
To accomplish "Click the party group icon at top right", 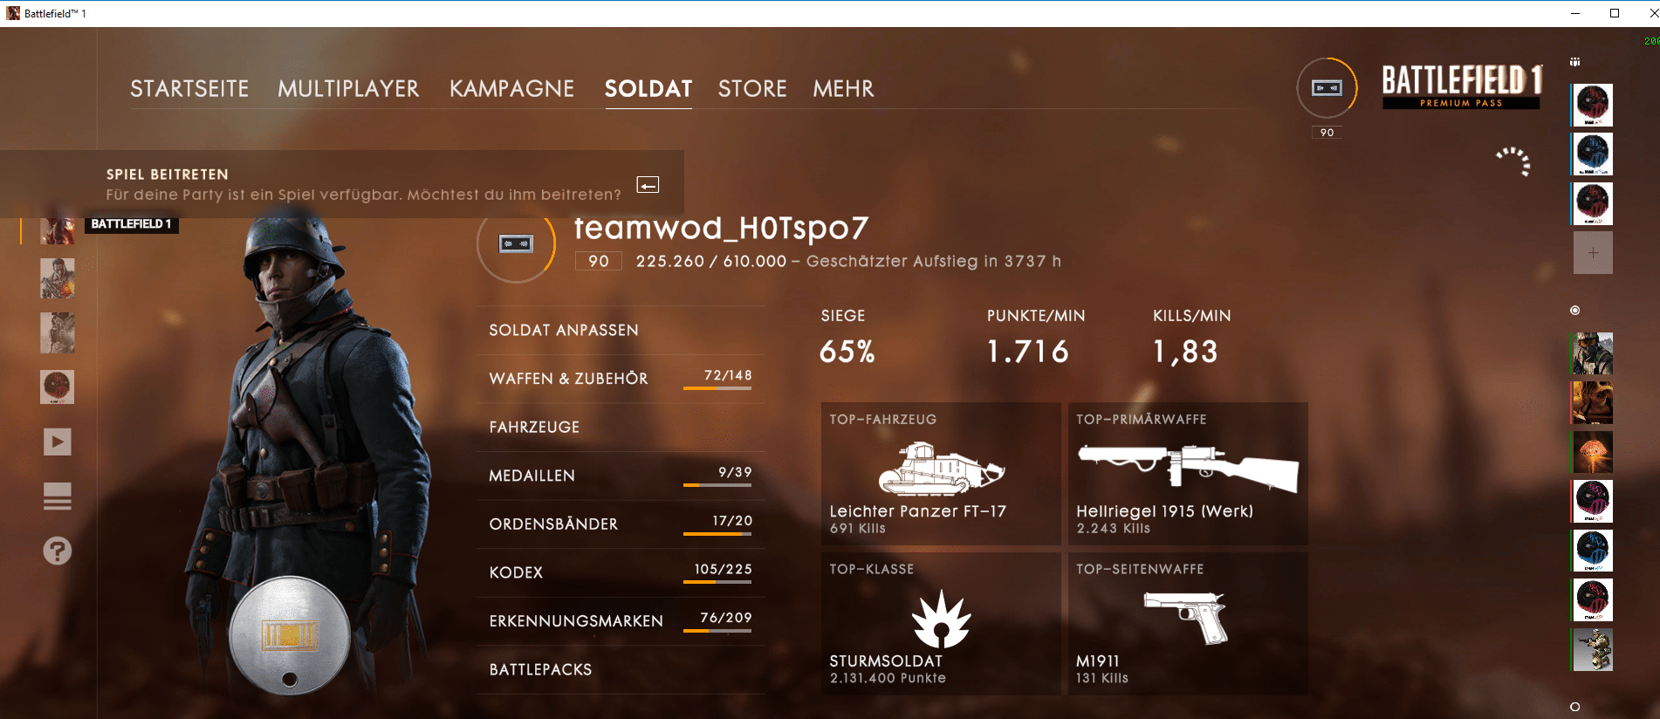I will (1575, 62).
